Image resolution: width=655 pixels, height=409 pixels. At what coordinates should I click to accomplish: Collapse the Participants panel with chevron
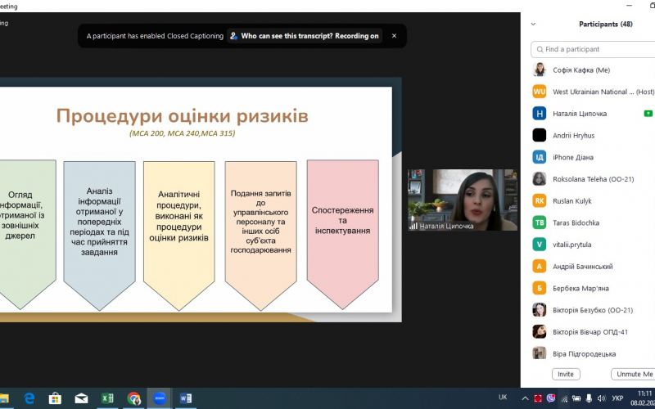(x=533, y=25)
